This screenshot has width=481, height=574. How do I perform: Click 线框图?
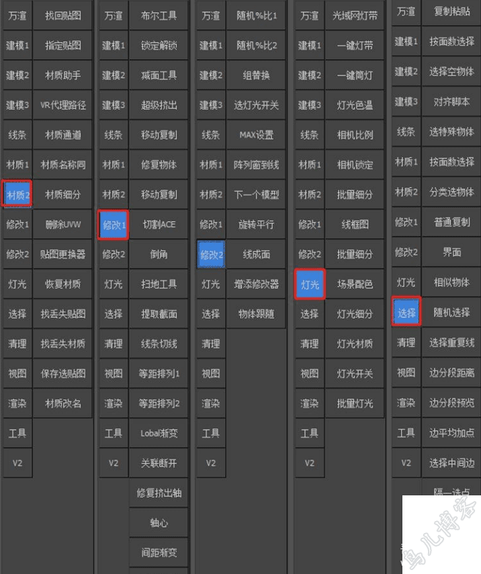pyautogui.click(x=355, y=224)
